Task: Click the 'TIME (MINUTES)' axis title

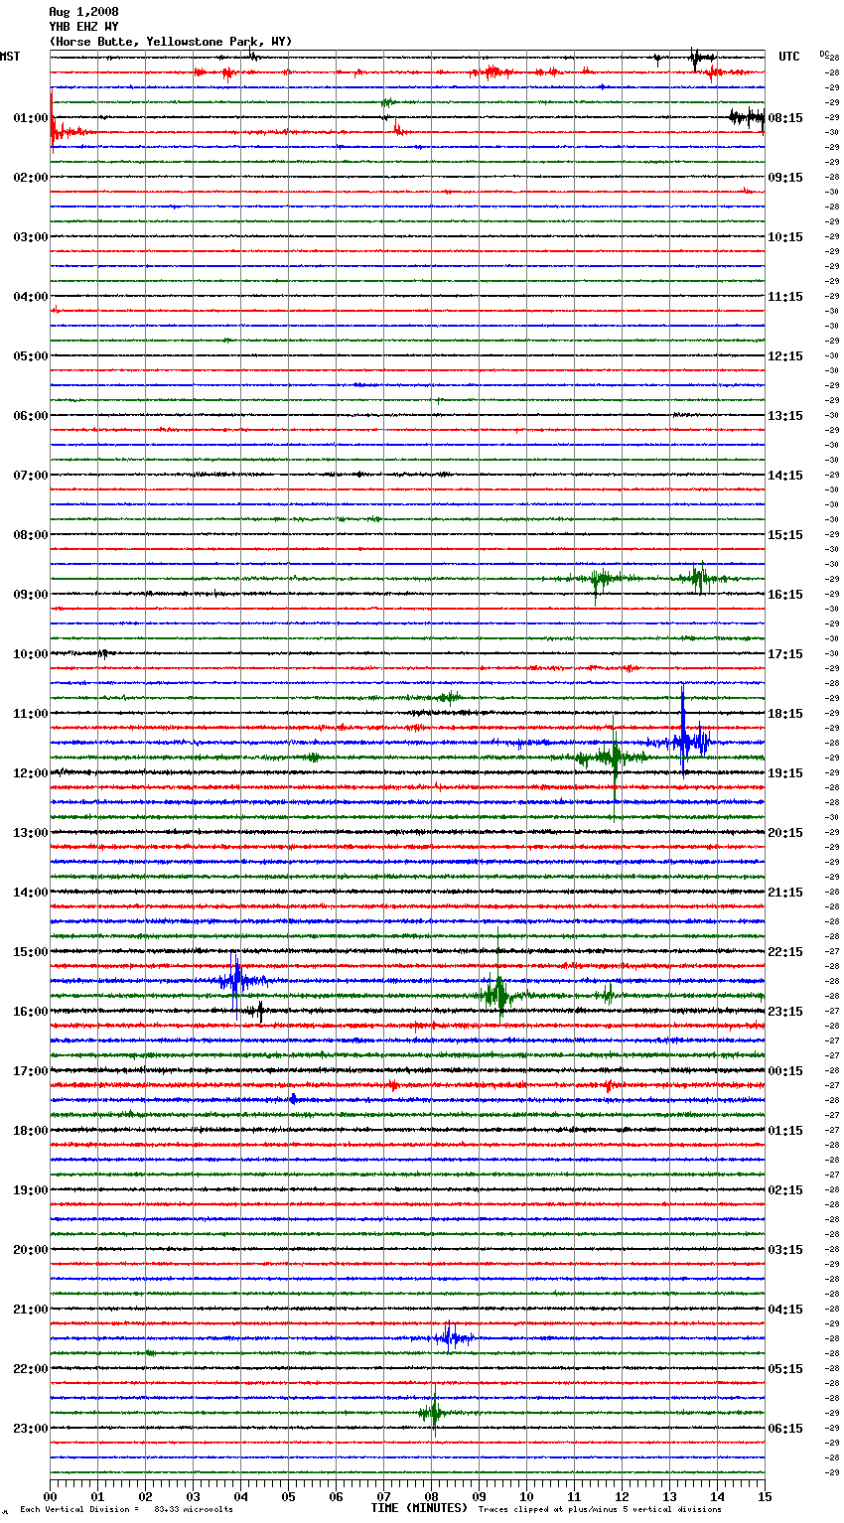Action: pyautogui.click(x=419, y=1508)
